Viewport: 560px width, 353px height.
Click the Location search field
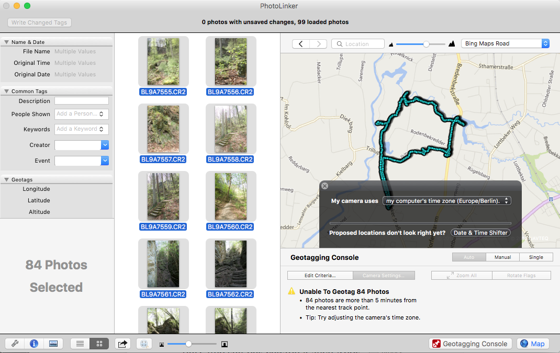[x=358, y=44]
